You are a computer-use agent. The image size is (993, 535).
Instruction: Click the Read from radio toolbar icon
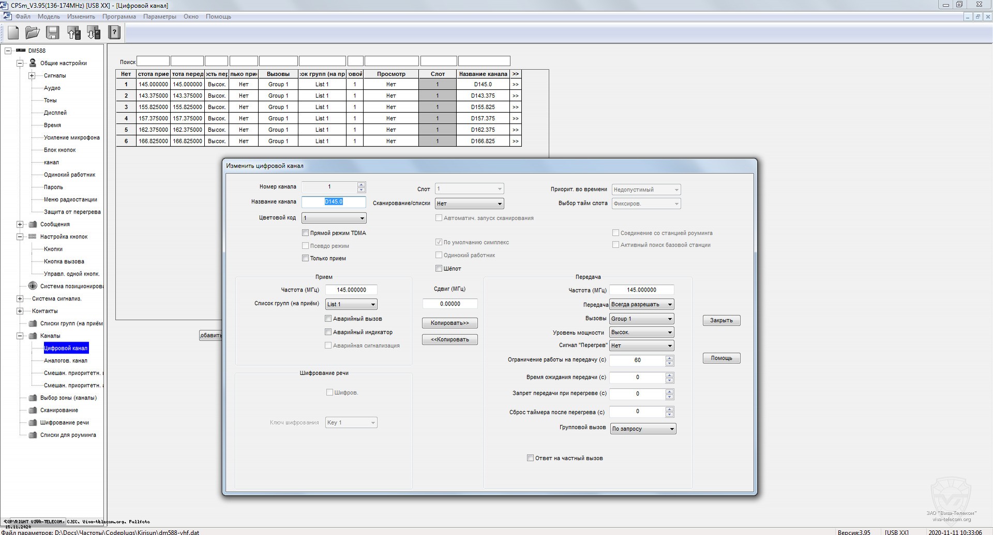click(73, 33)
